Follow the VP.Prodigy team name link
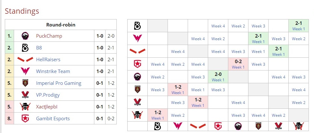The height and width of the screenshot is (133, 314). [48, 95]
